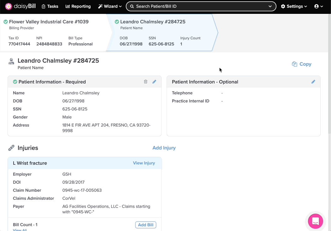This screenshot has width=331, height=231.
Task: Open the pink chat support widget
Action: click(x=315, y=221)
